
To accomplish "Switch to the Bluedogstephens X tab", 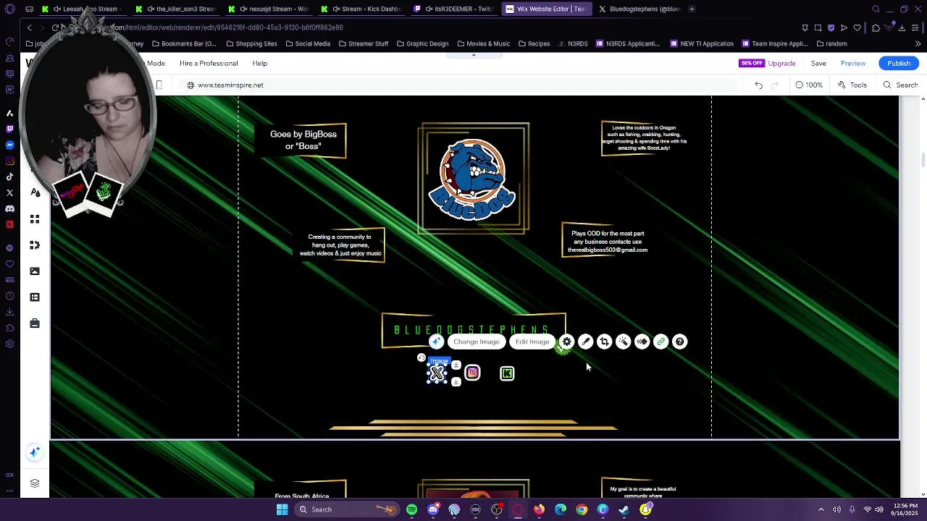I will click(x=639, y=9).
